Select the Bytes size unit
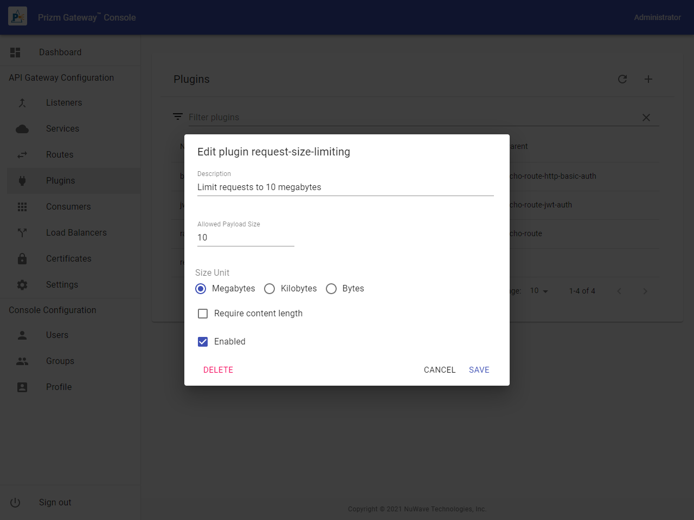Image resolution: width=694 pixels, height=520 pixels. coord(331,289)
